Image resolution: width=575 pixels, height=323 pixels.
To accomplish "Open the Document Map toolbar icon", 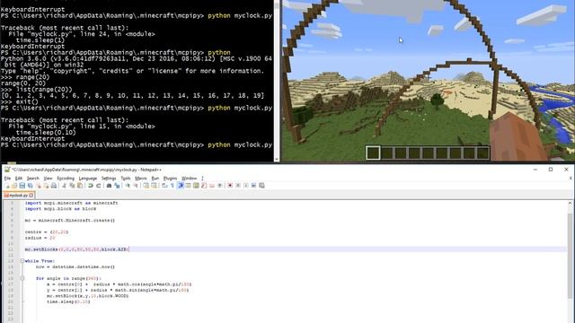I will coord(196,186).
